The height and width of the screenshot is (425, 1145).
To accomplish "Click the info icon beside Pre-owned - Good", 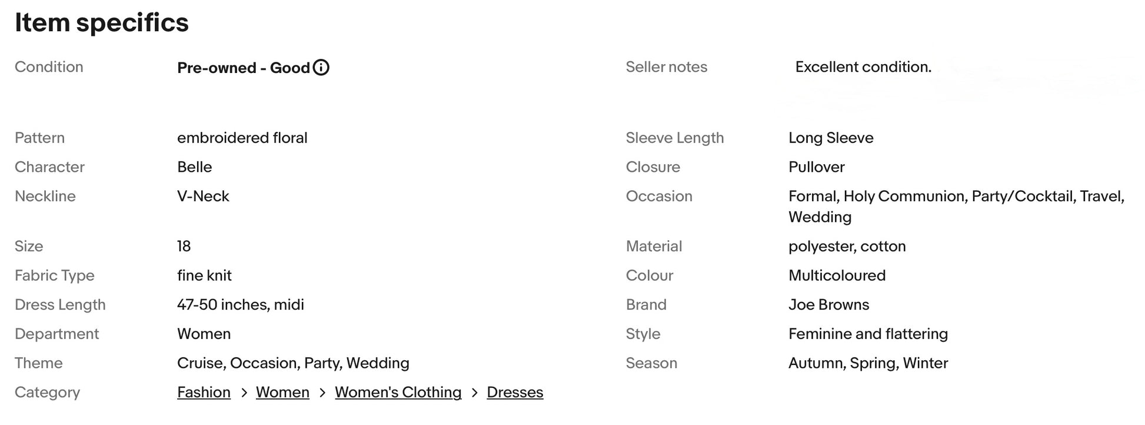I will pos(321,68).
